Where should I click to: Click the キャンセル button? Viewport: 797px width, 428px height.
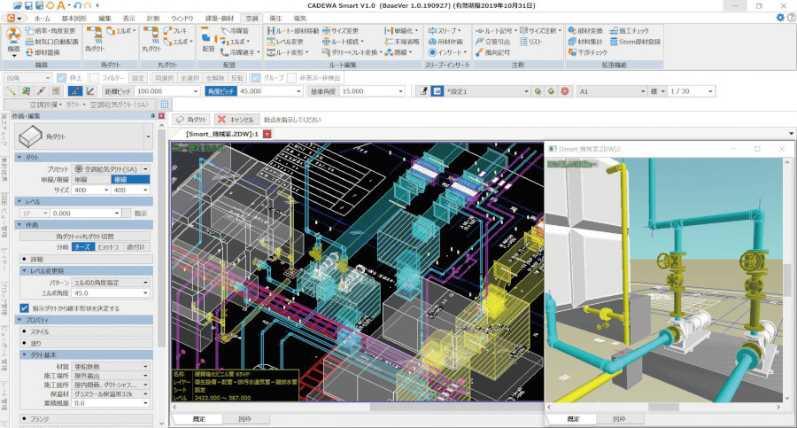236,120
